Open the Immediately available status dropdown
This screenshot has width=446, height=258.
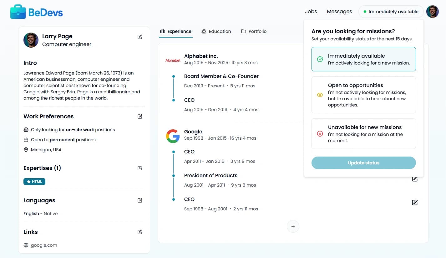pyautogui.click(x=391, y=11)
